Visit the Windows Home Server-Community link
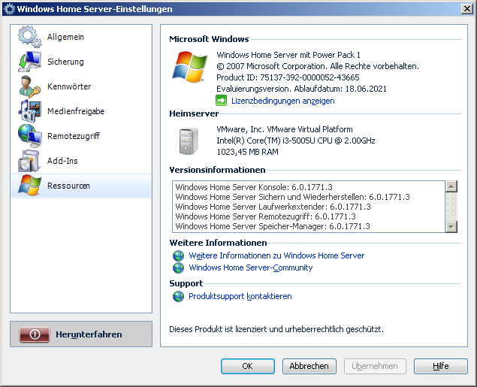 point(251,268)
